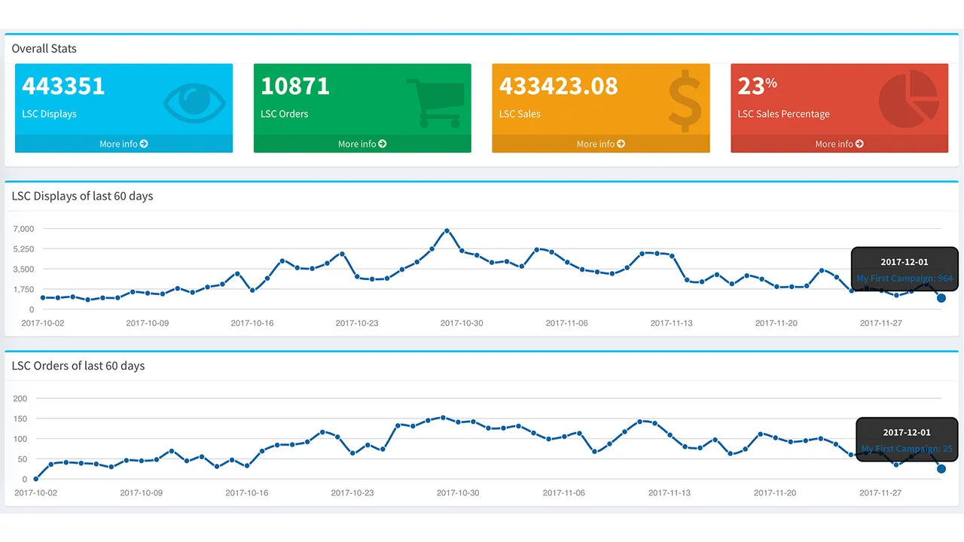Image resolution: width=964 pixels, height=542 pixels.
Task: Click the peak data point in Displays chart
Action: pyautogui.click(x=447, y=230)
